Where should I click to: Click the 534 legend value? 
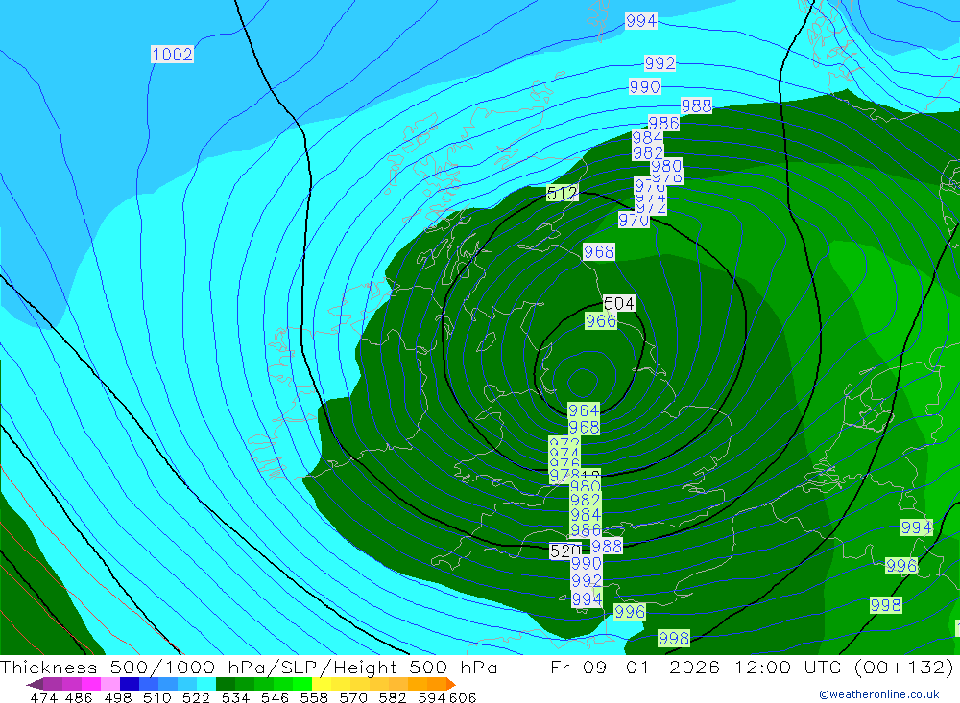pyautogui.click(x=235, y=698)
